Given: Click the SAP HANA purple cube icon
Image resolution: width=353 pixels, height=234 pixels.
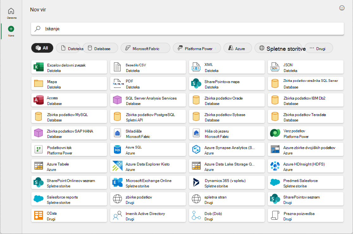Looking at the screenshot, I should (39, 133).
